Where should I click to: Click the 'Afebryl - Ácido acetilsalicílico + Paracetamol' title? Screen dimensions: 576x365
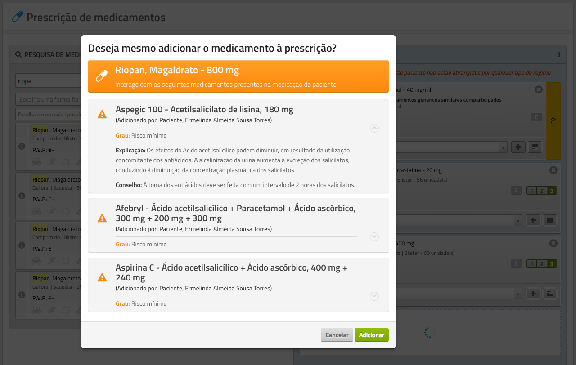pyautogui.click(x=236, y=214)
